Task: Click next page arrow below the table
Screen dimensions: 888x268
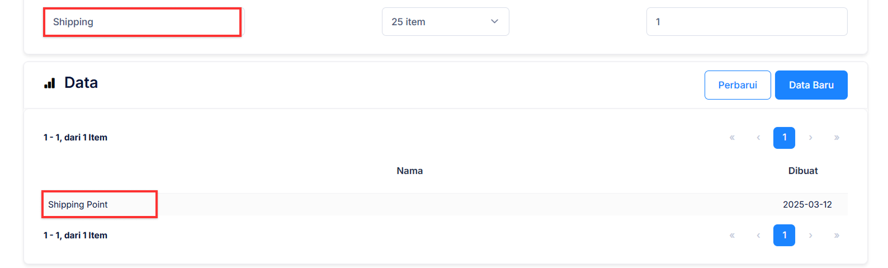Action: tap(810, 236)
